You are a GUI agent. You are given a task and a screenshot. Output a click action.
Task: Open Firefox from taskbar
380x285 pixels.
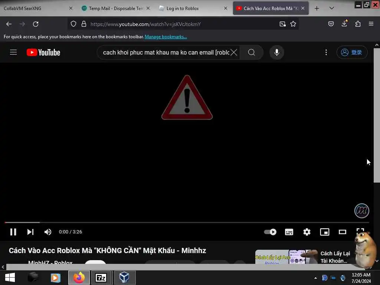79,278
